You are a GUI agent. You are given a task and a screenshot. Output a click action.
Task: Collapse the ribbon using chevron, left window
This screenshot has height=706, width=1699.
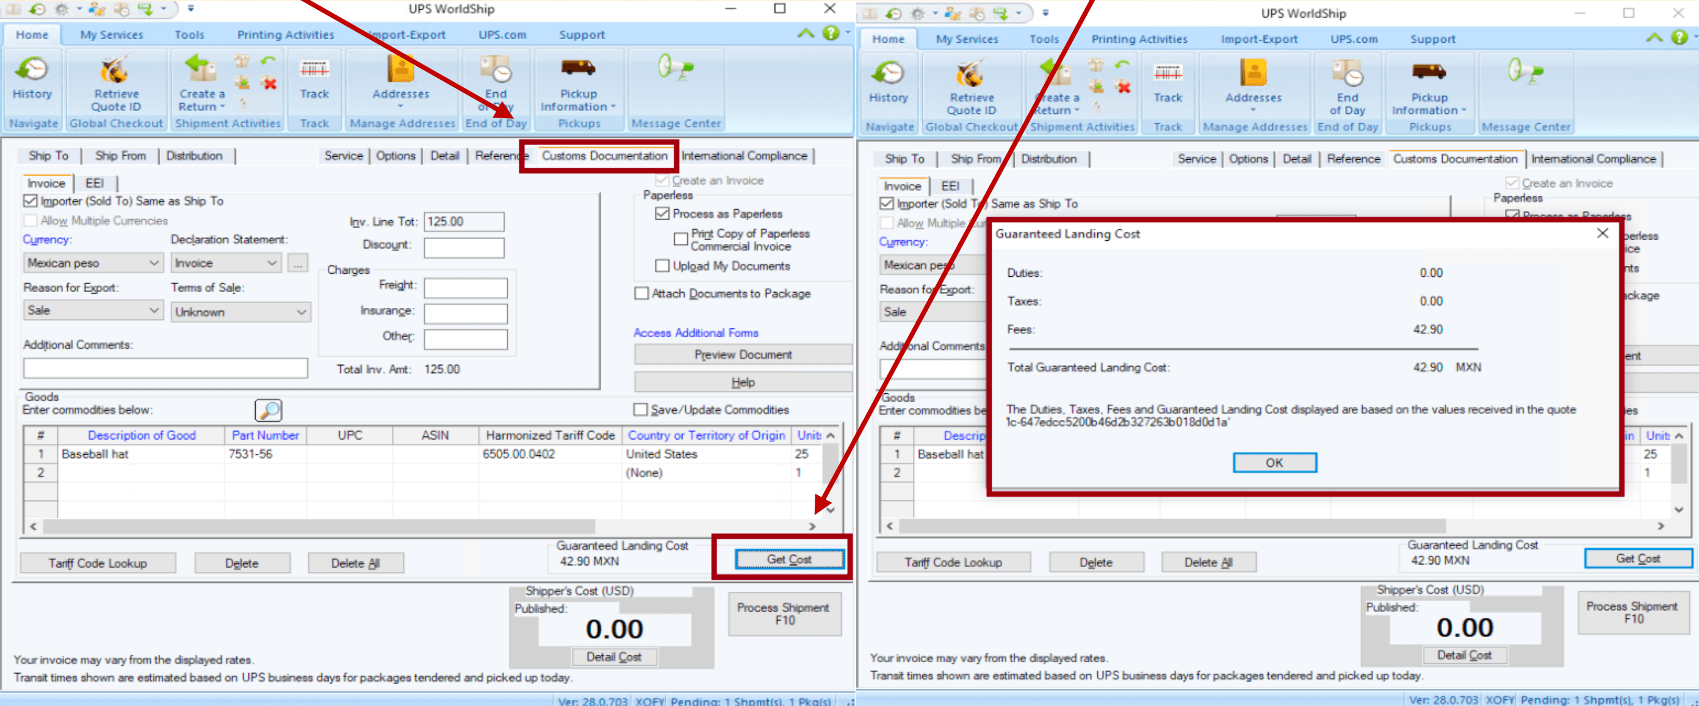click(806, 33)
